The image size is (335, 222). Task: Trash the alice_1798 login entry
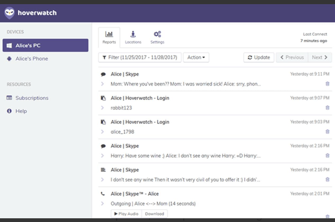tap(327, 131)
